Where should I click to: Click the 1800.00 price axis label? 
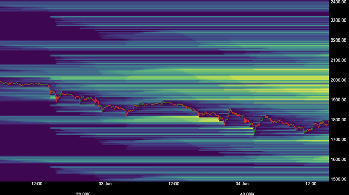coord(338,120)
